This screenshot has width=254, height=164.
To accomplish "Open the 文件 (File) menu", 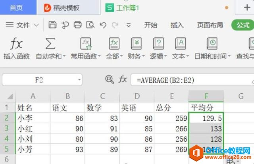I will click(22, 25).
